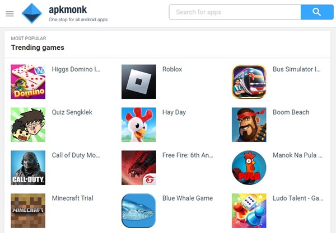Screen dimensions: 336x233
Task: Select the Bus Simulator app icon
Action: [x=249, y=82]
